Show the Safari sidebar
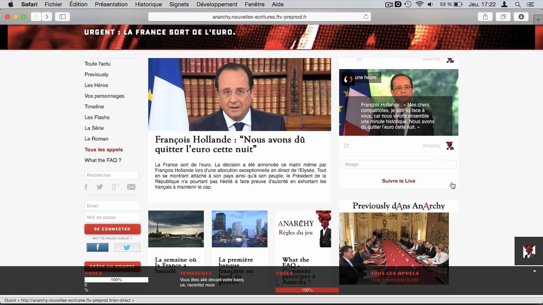 pos(62,17)
